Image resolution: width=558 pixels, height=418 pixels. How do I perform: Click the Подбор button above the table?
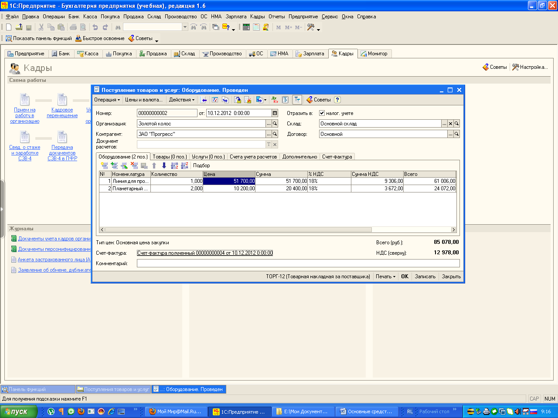201,165
